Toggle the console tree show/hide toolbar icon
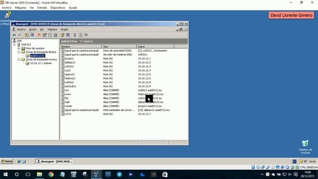This screenshot has width=318, height=179. click(32, 35)
